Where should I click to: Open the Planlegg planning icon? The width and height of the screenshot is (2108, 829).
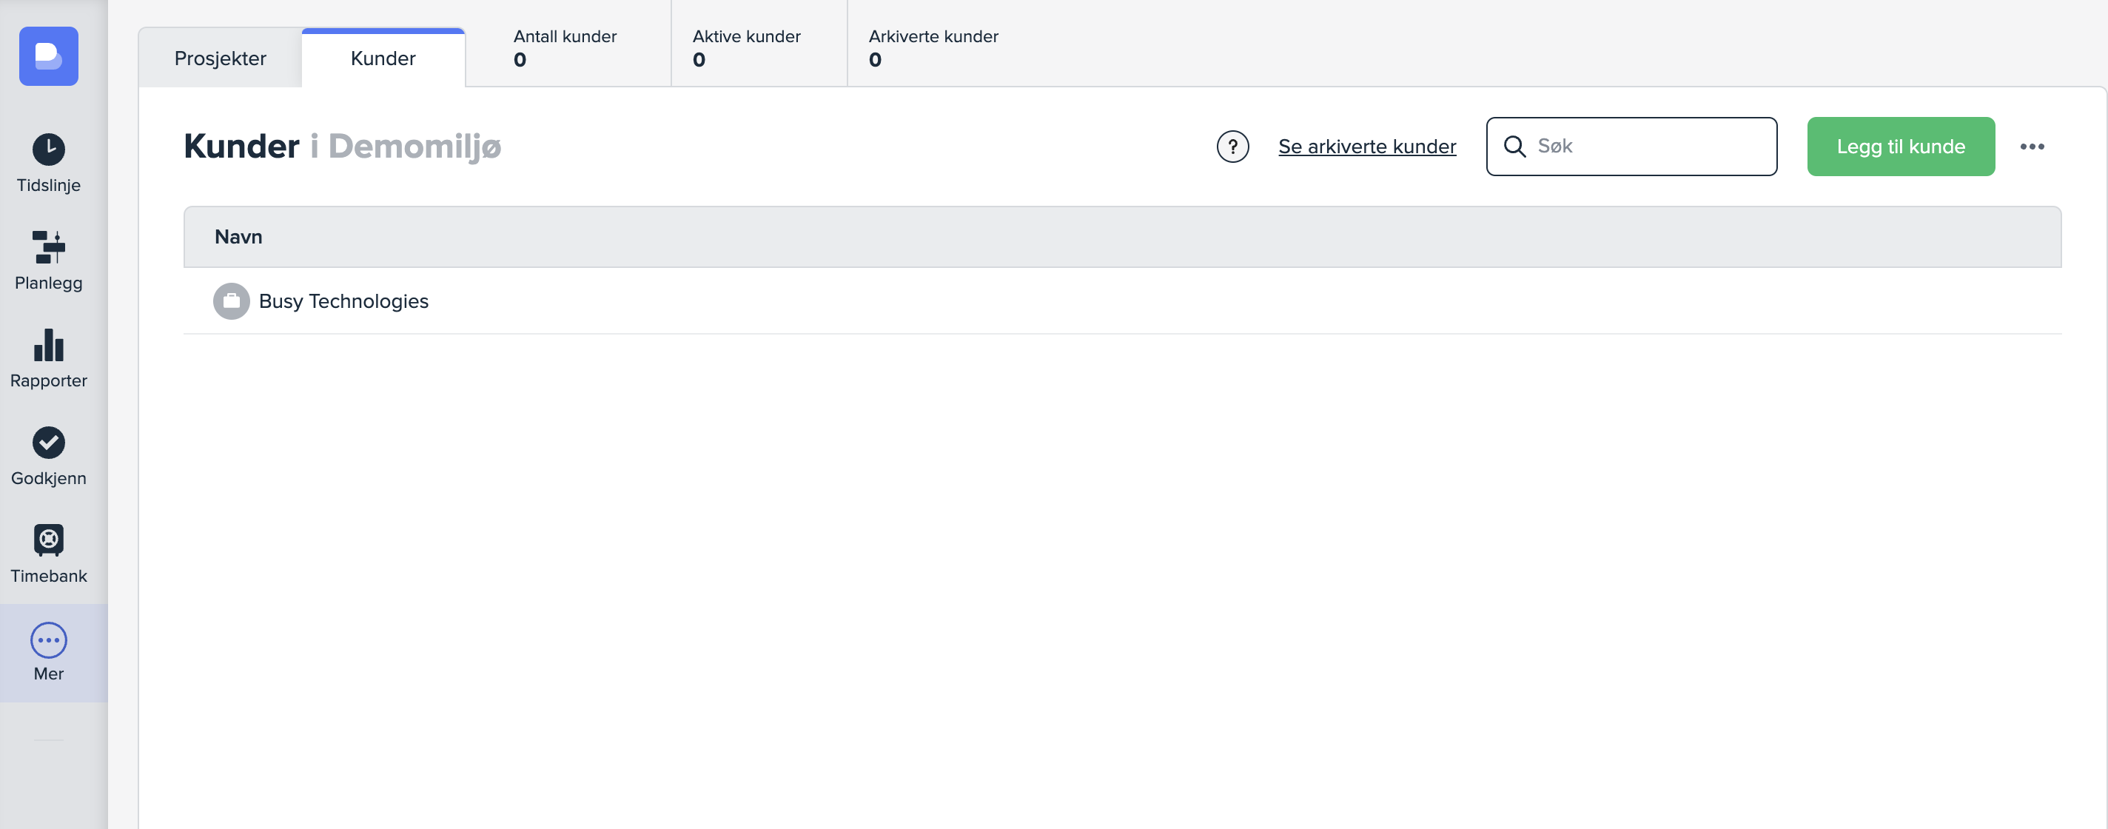click(x=48, y=247)
